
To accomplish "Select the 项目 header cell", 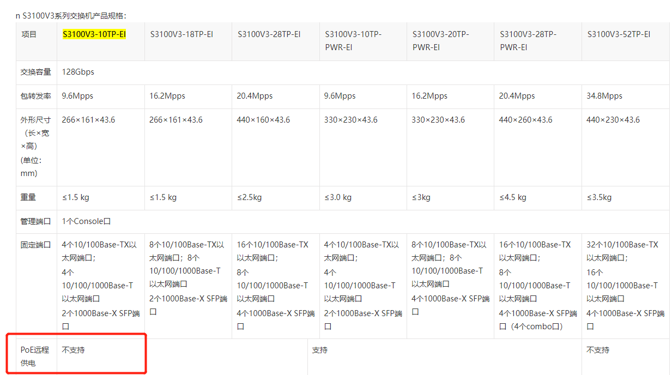I will click(x=29, y=34).
